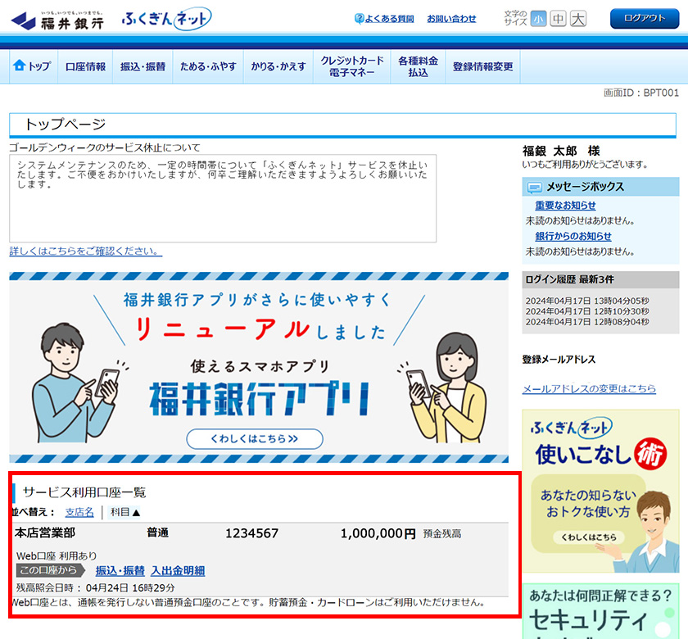Click くわしくはこちら on 使いこなし術 banner
The image size is (688, 639).
(589, 537)
